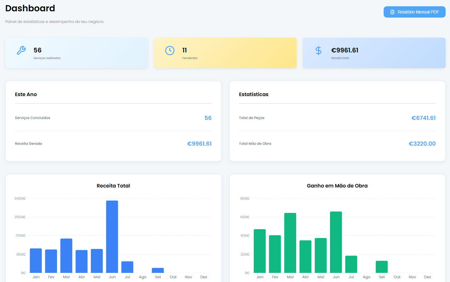
Task: Select the Mar bar in Receita Total chart
Action: point(66,256)
